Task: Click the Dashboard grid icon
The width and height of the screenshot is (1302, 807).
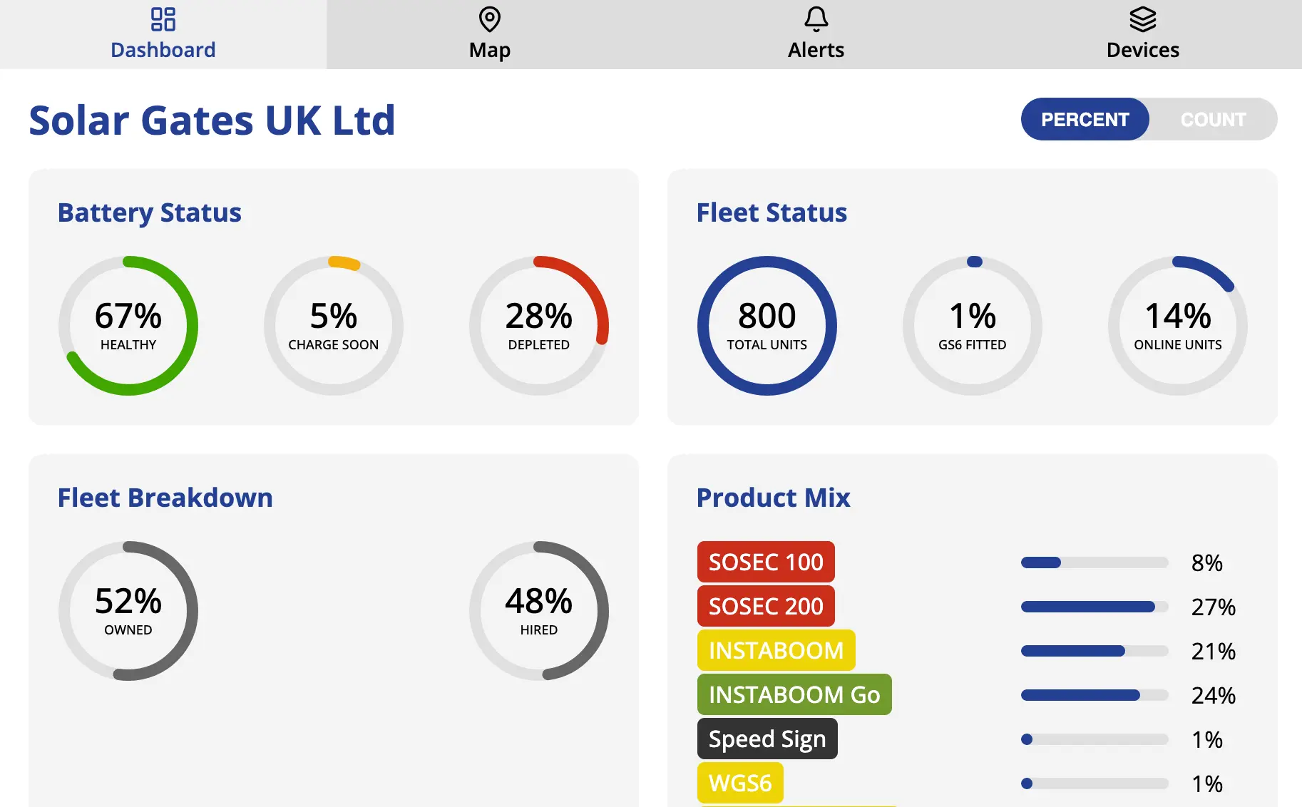Action: (x=163, y=19)
